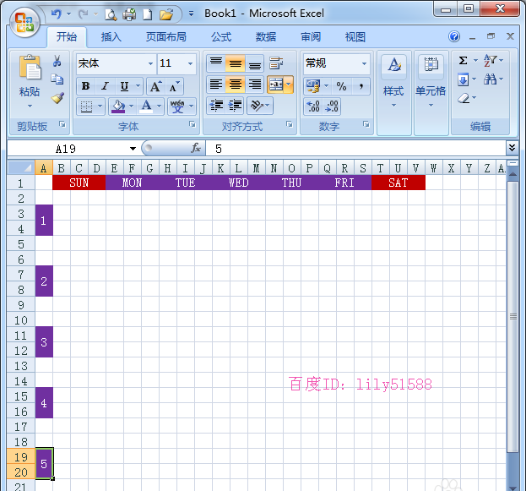
Task: Open 数字 number format dialog launcher
Action: click(366, 124)
